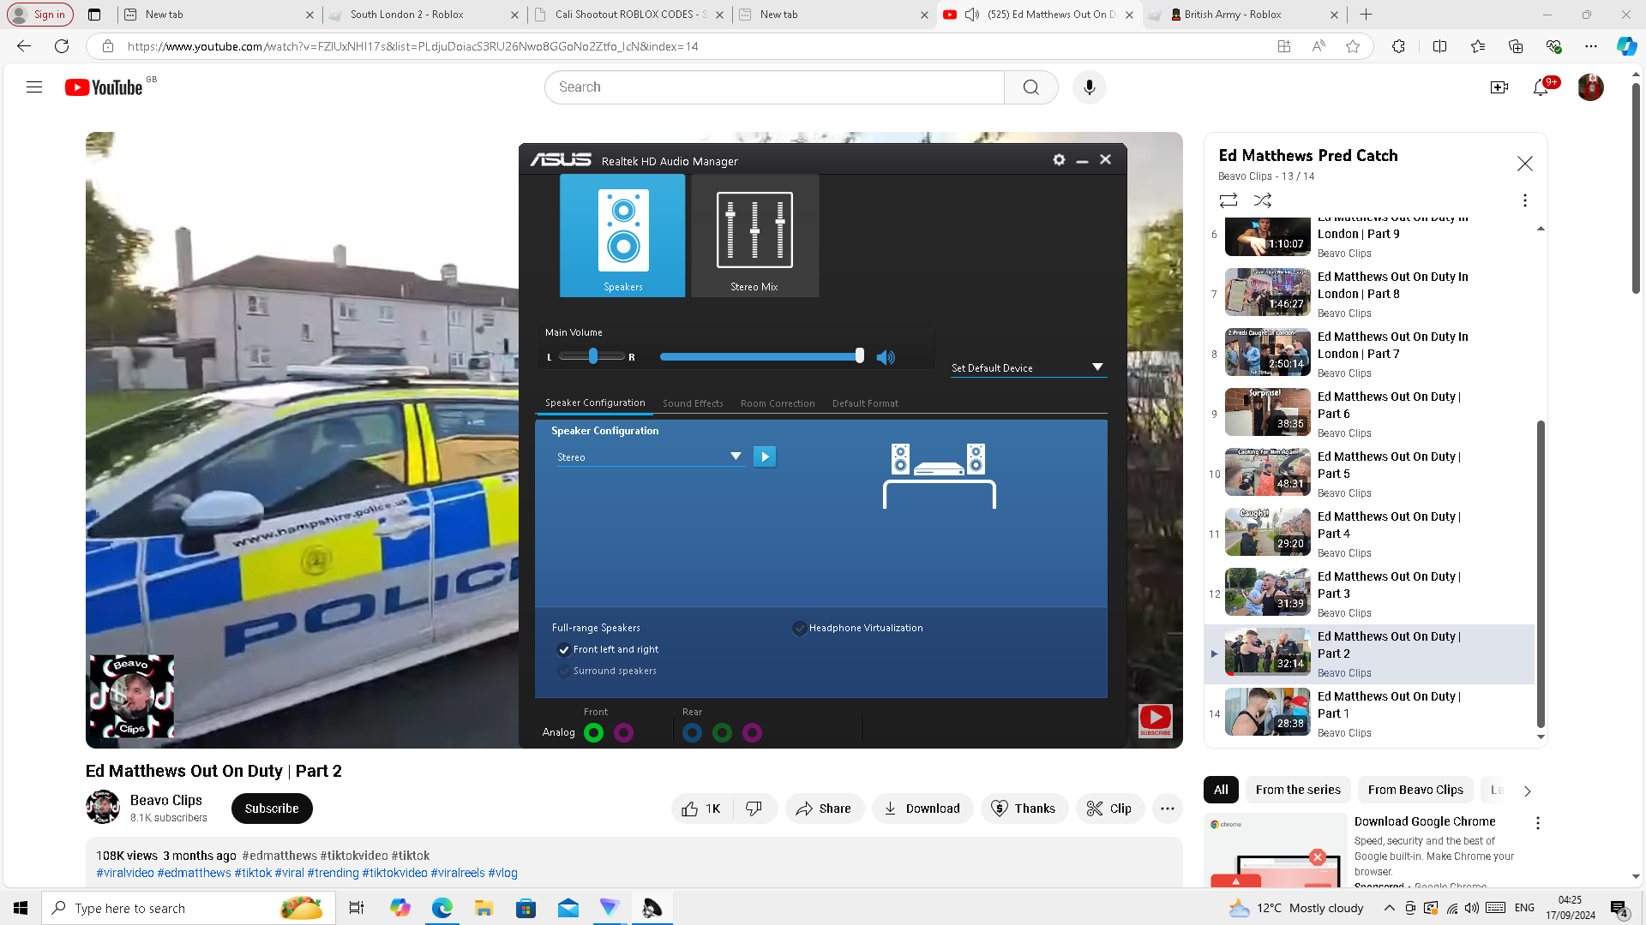
Task: Open Mail app from taskbar
Action: tap(568, 908)
